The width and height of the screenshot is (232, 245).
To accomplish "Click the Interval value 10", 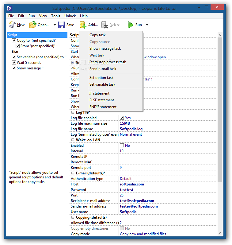I will click(122, 151).
